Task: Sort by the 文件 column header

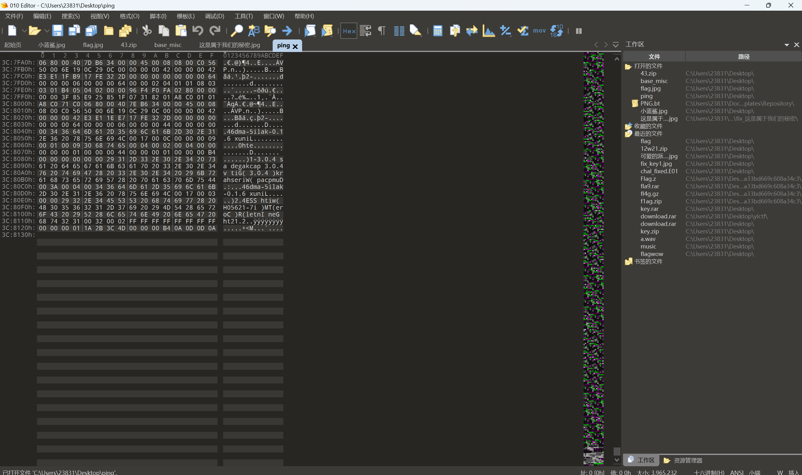Action: (654, 57)
